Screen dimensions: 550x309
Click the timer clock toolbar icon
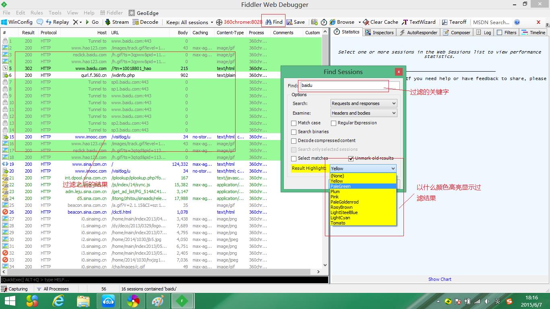click(x=324, y=22)
